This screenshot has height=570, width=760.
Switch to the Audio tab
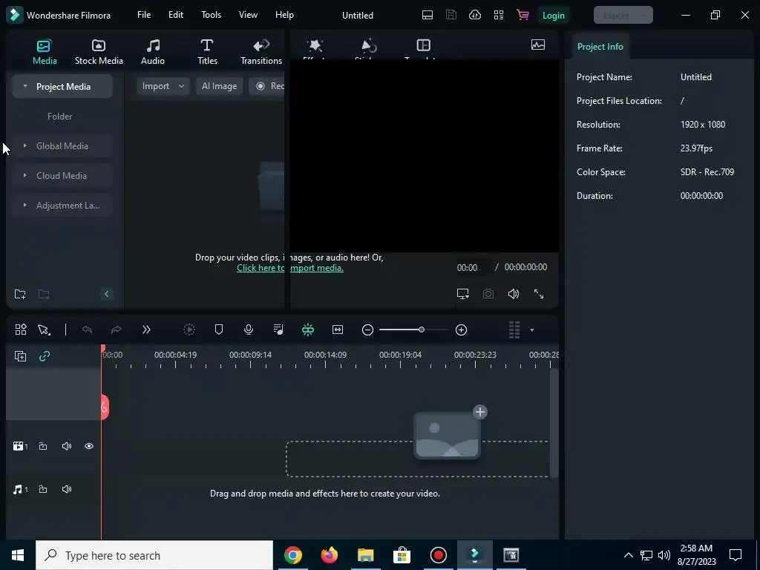click(153, 52)
